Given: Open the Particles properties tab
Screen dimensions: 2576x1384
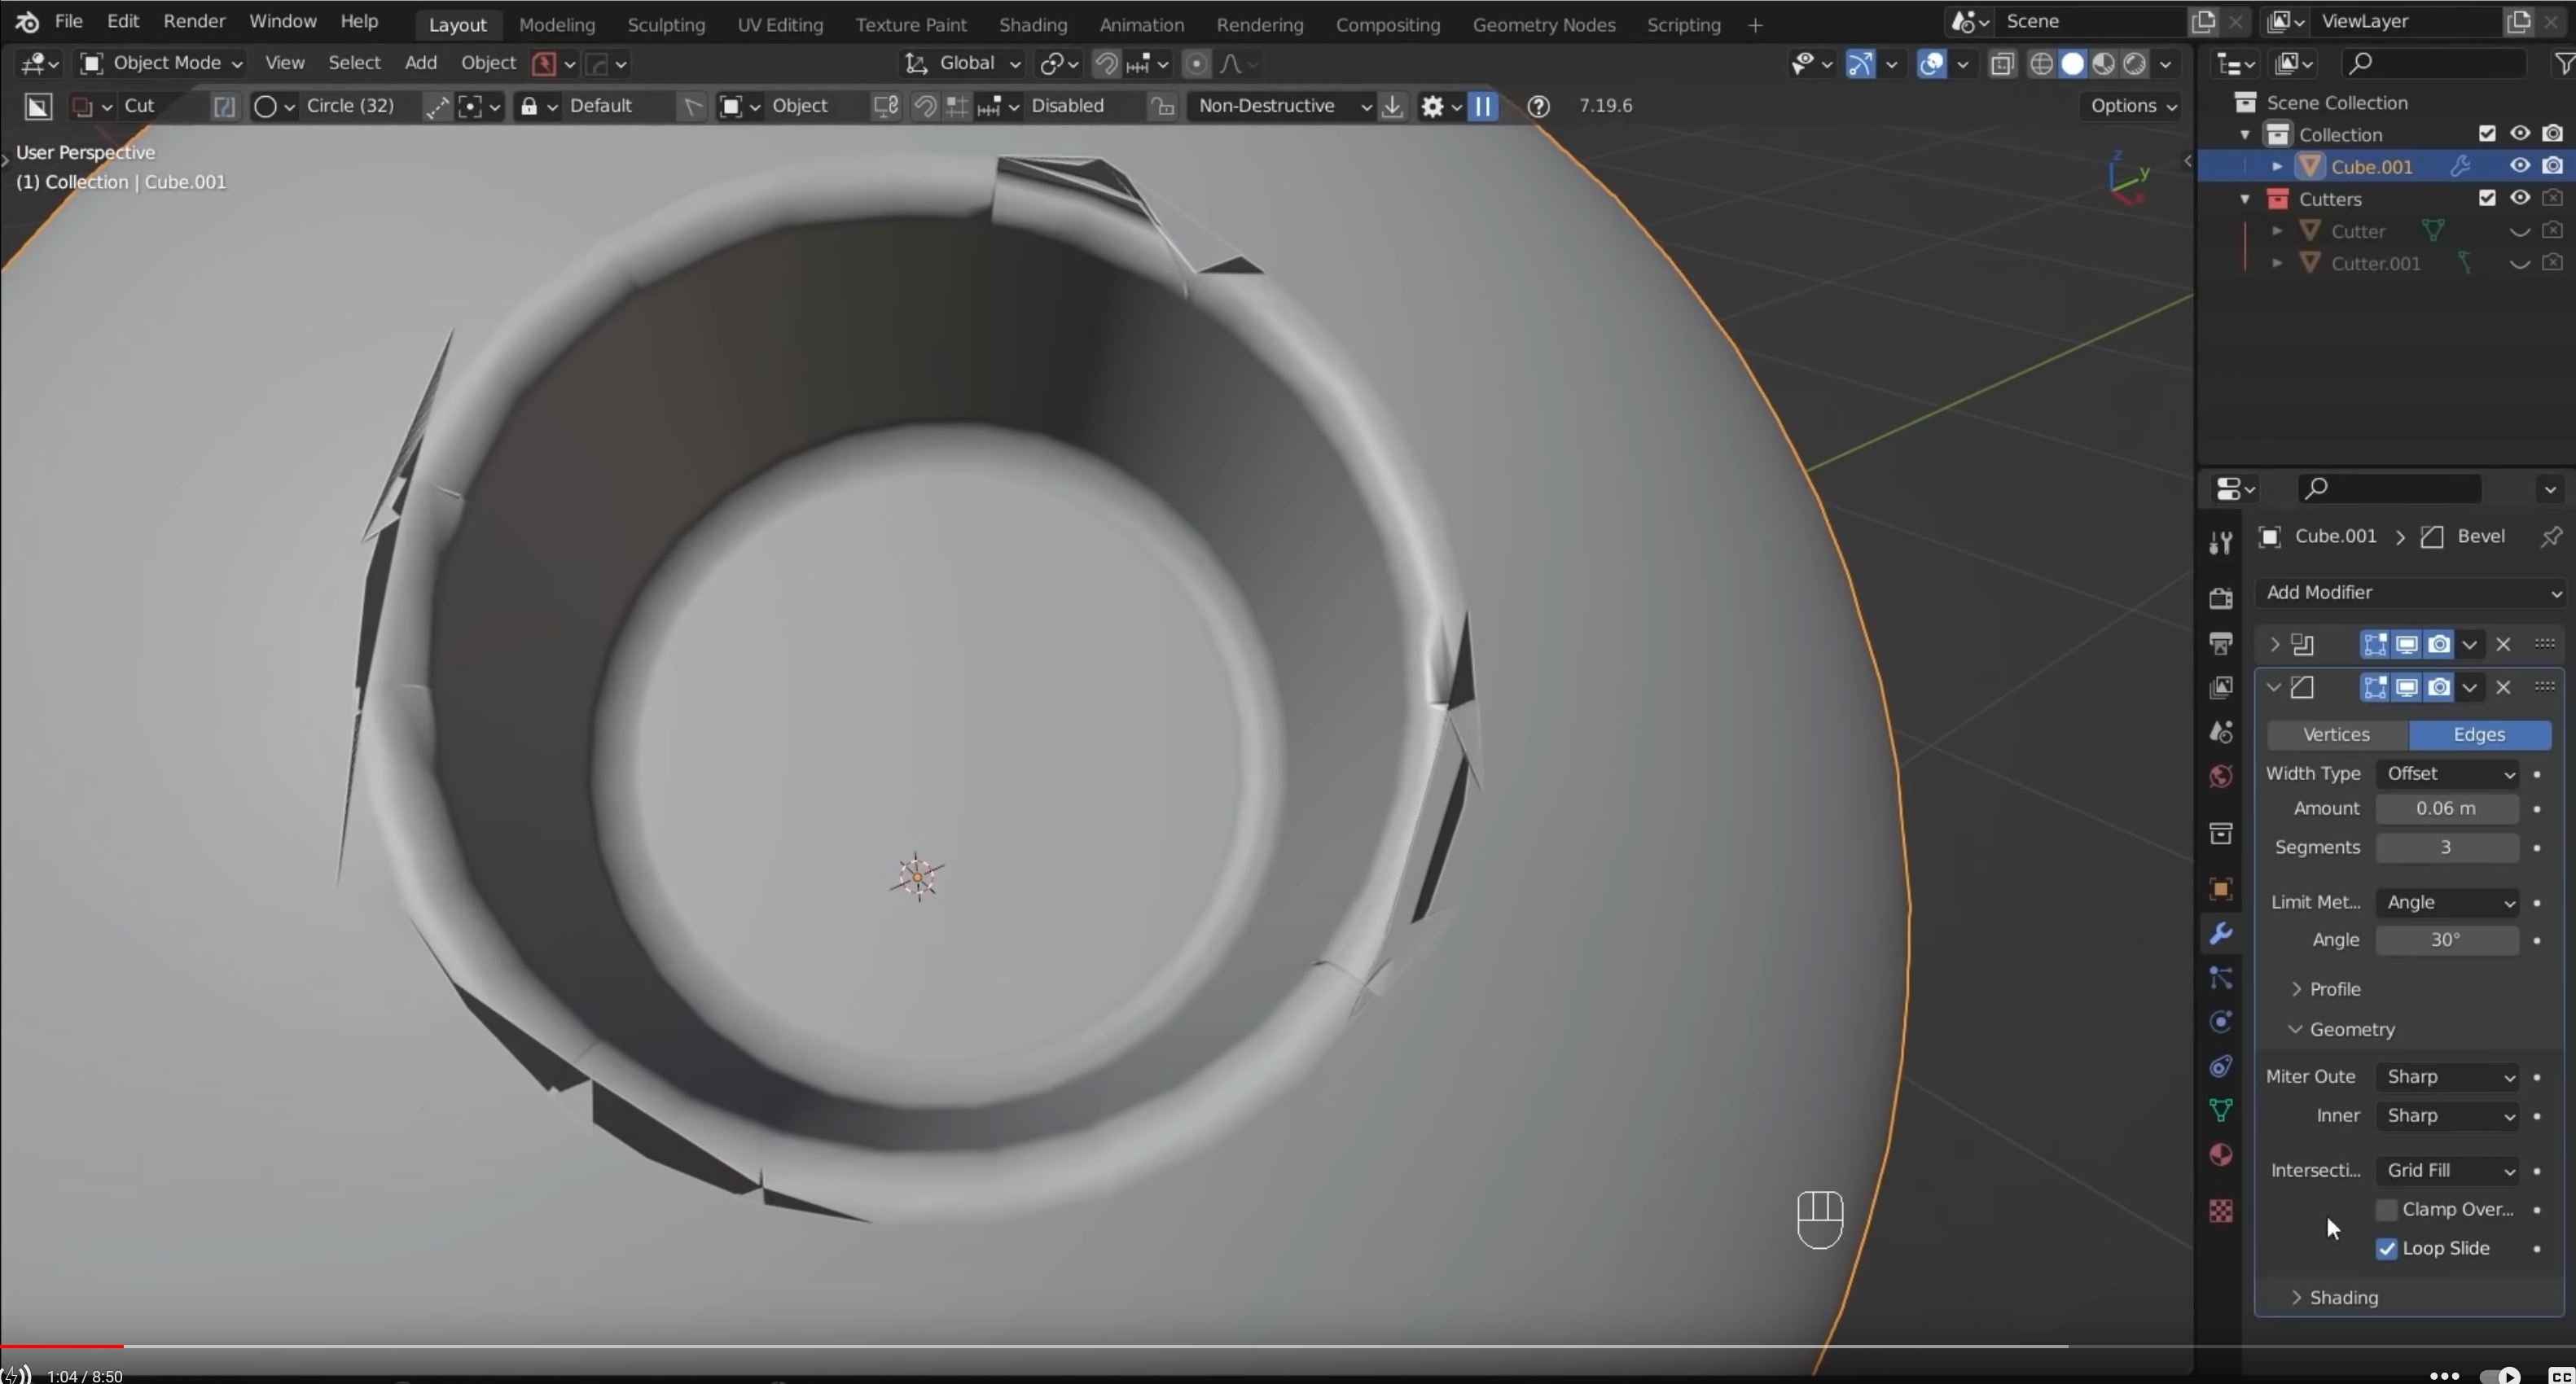Looking at the screenshot, I should pyautogui.click(x=2220, y=977).
